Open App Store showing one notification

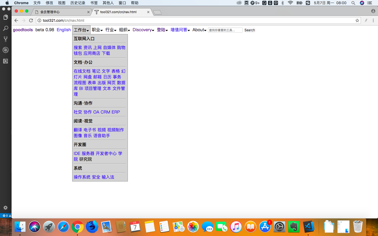[x=265, y=227]
